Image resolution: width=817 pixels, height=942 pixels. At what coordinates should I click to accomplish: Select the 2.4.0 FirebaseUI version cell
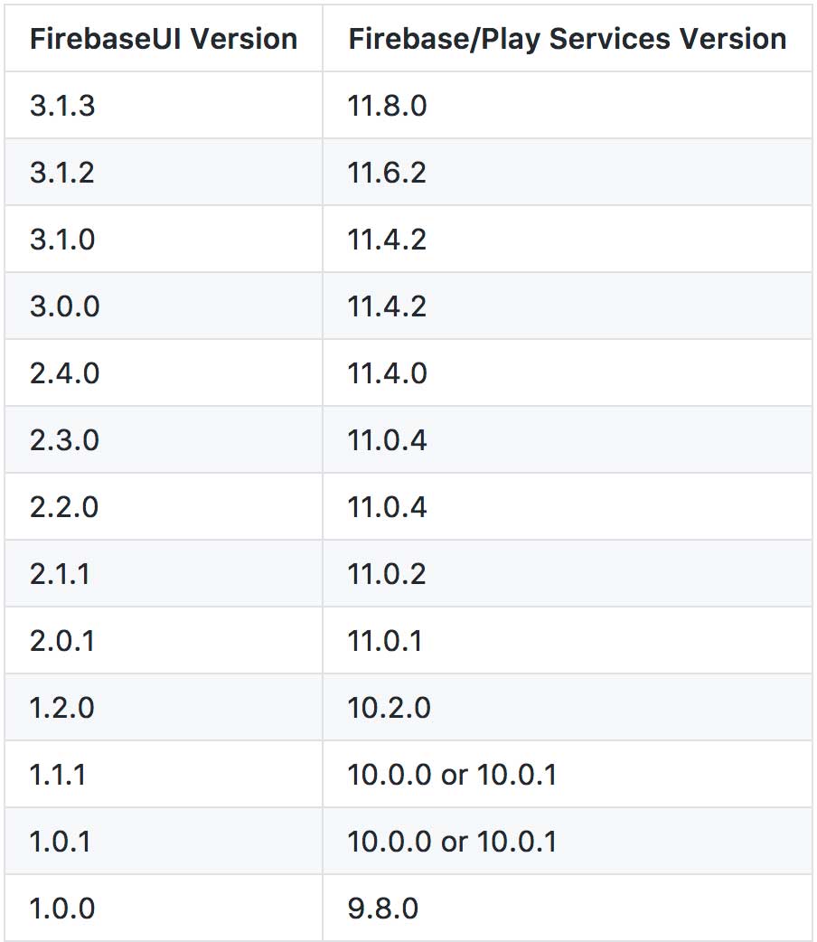64,373
